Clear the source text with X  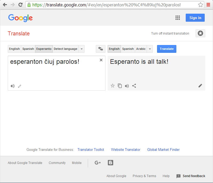101,60
